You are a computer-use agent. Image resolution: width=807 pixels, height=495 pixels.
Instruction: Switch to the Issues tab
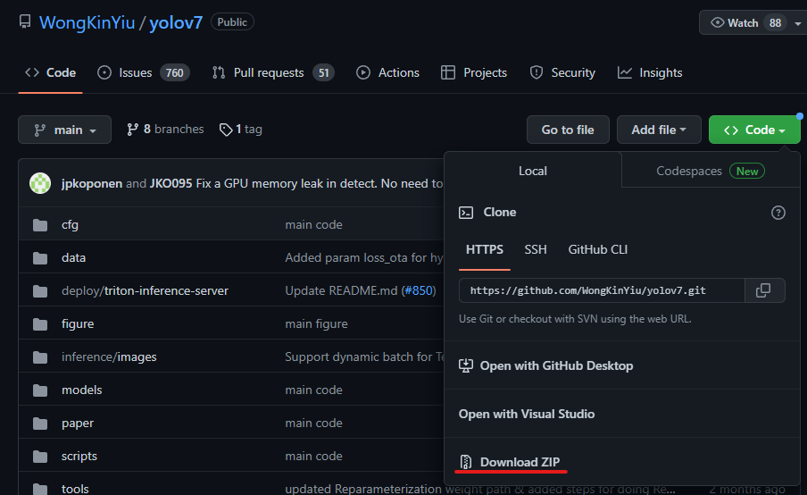[144, 72]
